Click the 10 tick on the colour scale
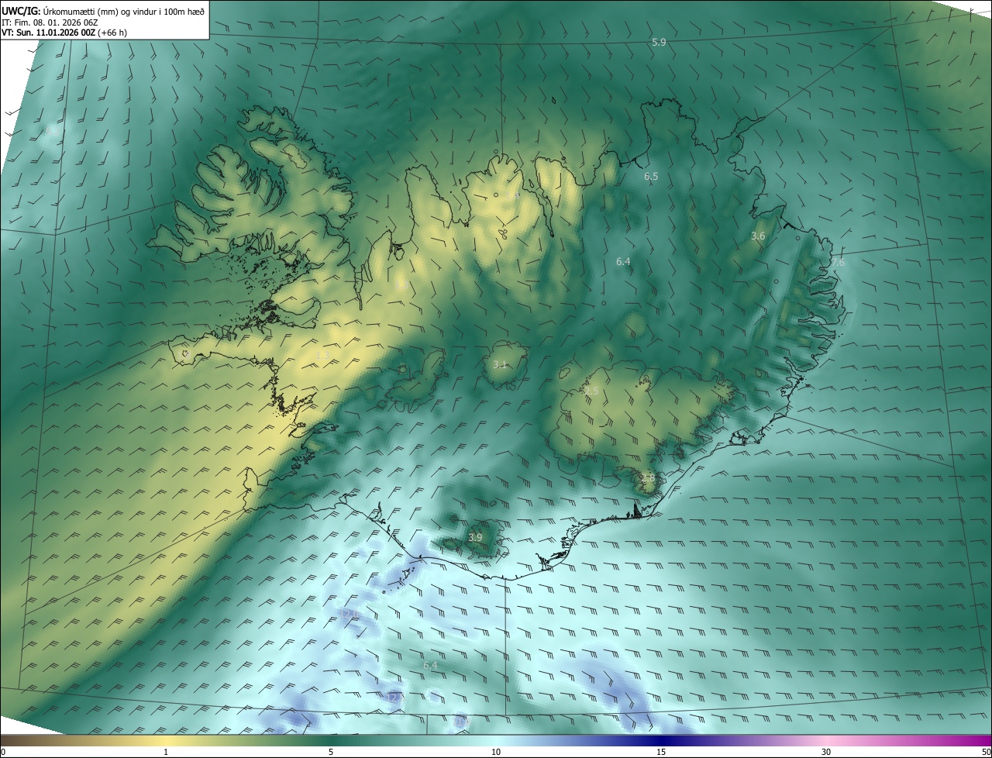This screenshot has width=992, height=758. 496,752
